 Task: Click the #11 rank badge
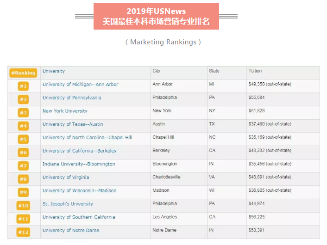pyautogui.click(x=23, y=219)
